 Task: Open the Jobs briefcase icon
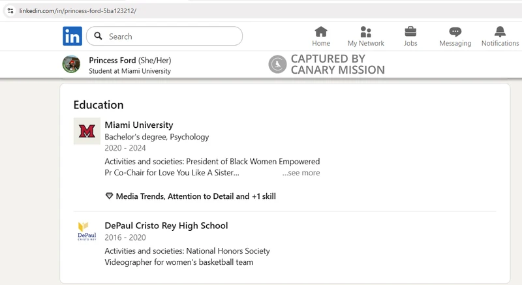(x=410, y=32)
